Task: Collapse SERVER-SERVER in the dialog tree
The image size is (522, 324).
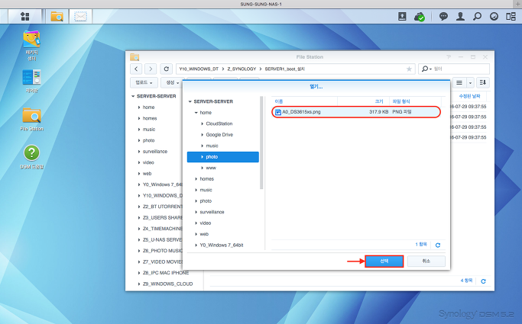Action: (190, 101)
